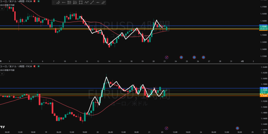Image resolution: width=268 pixels, height=134 pixels.
Task: Select the horizontal line drawing tool
Action: pos(98,3)
